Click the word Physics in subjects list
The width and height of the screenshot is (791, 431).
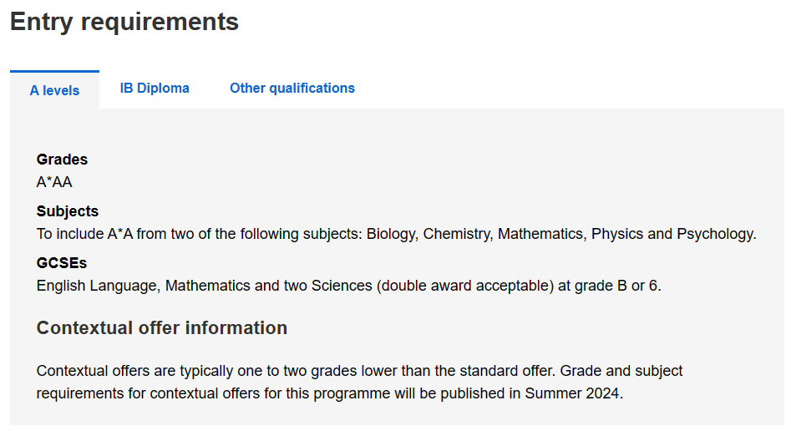click(x=617, y=234)
